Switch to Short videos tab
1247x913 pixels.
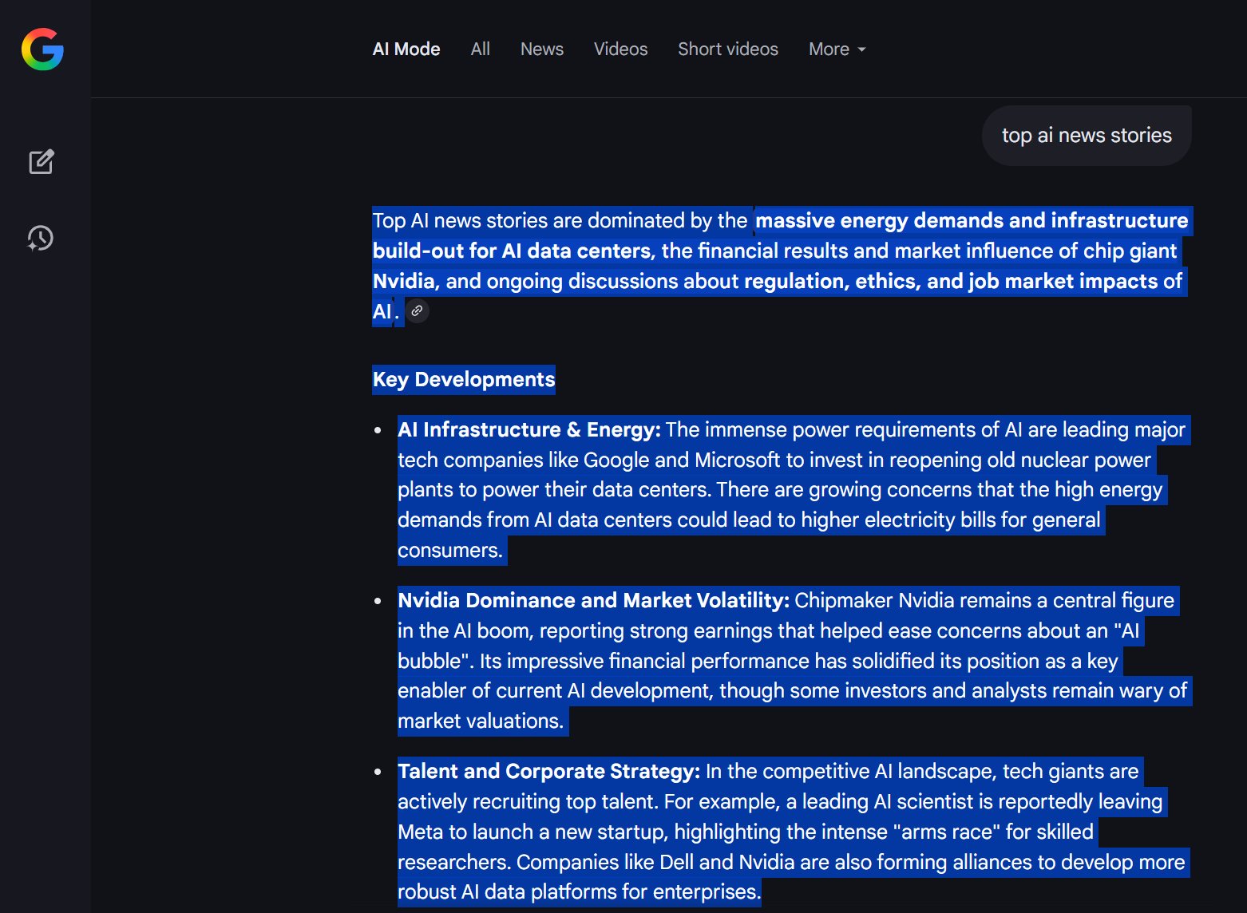[x=727, y=49]
